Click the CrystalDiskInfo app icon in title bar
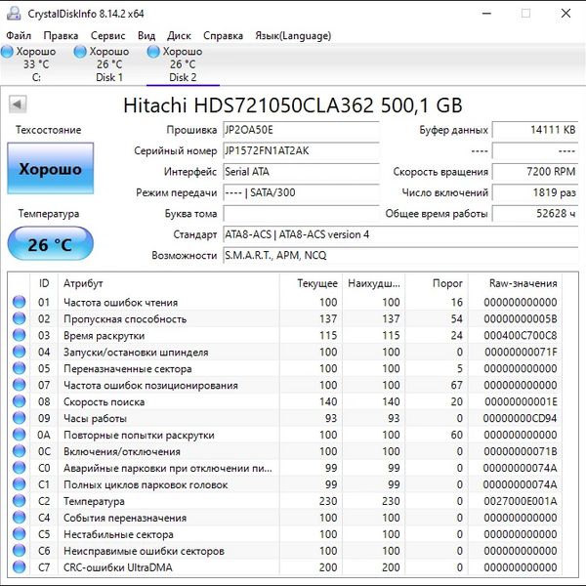Screen dimensions: 586x586 (14, 14)
